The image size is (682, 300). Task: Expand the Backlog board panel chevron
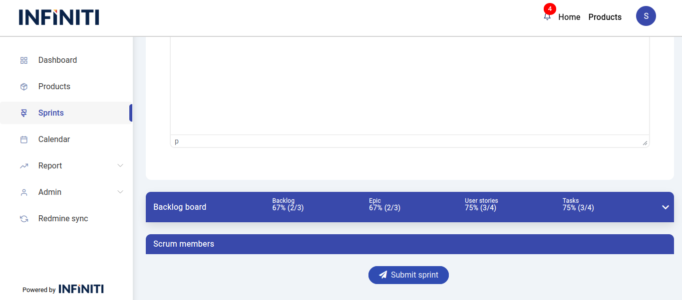click(665, 207)
